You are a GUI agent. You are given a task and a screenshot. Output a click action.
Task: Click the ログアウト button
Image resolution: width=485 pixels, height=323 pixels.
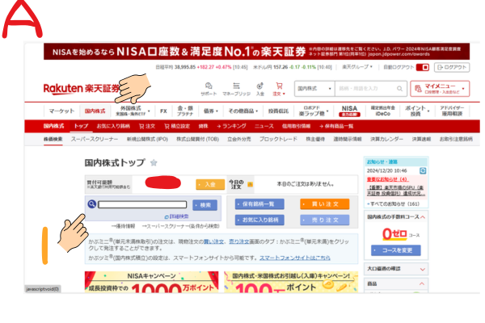452,67
